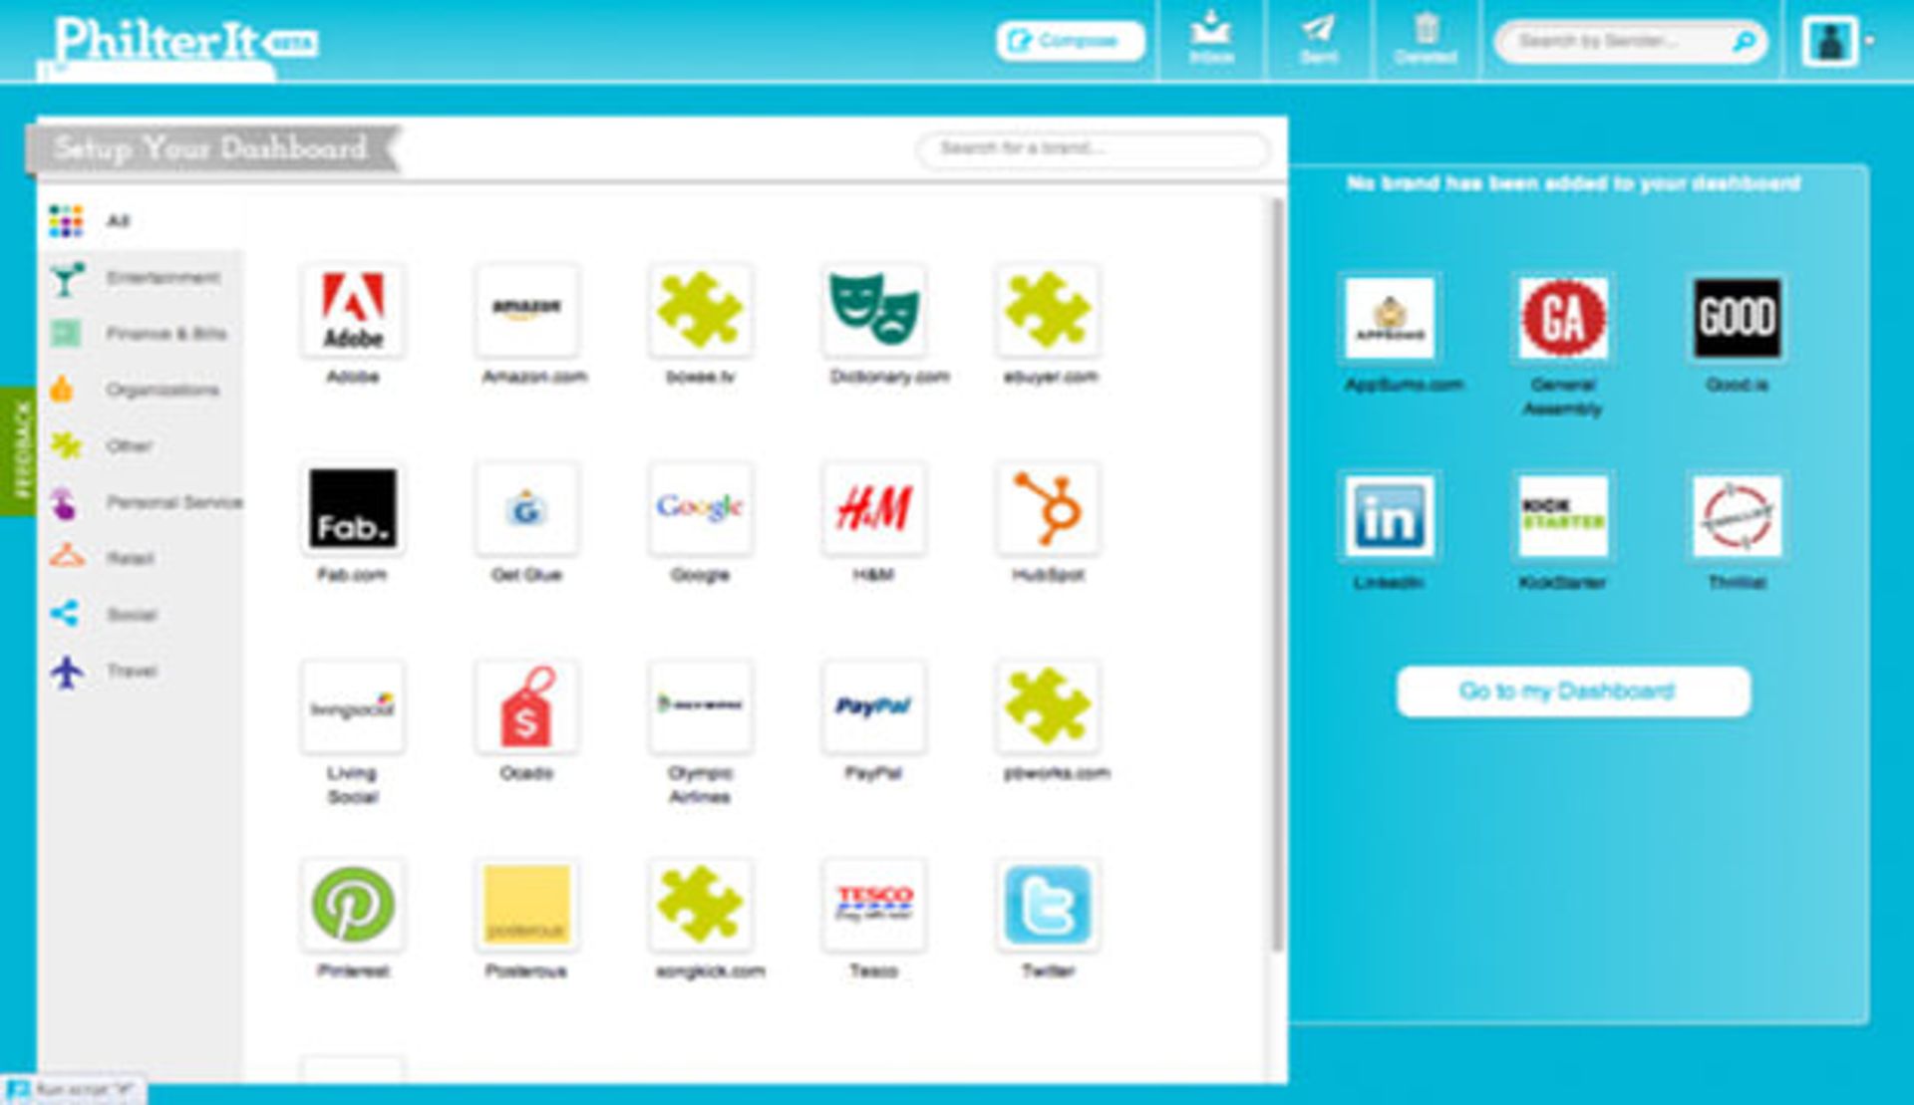Filter by the Social category
Screen dimensions: 1914x1105
coord(140,615)
